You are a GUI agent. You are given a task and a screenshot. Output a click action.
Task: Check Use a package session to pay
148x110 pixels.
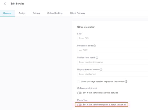tap(78, 81)
